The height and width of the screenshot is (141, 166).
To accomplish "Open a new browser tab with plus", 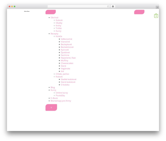I will point(157,7).
